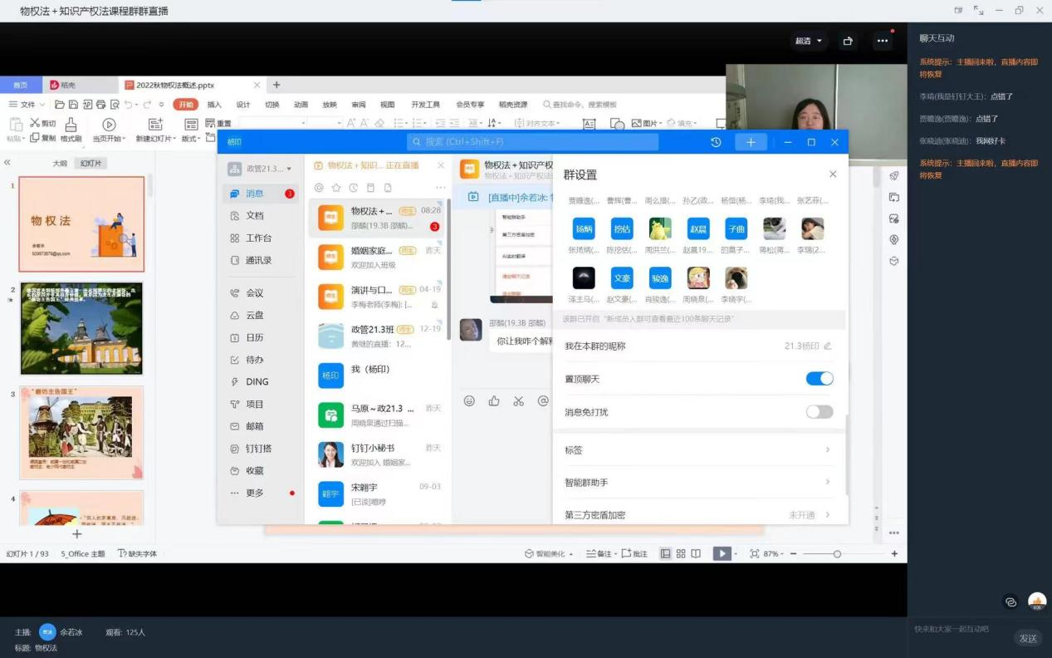Toggle the 消息免打扰 do-not-disturb switch
The image size is (1052, 658).
pos(820,412)
